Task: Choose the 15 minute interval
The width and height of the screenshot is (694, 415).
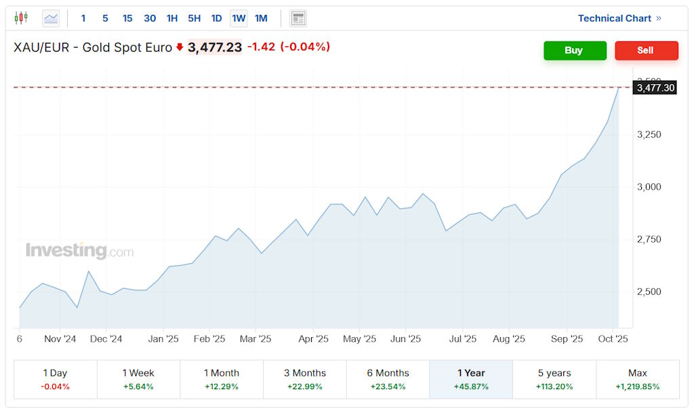Action: click(127, 18)
